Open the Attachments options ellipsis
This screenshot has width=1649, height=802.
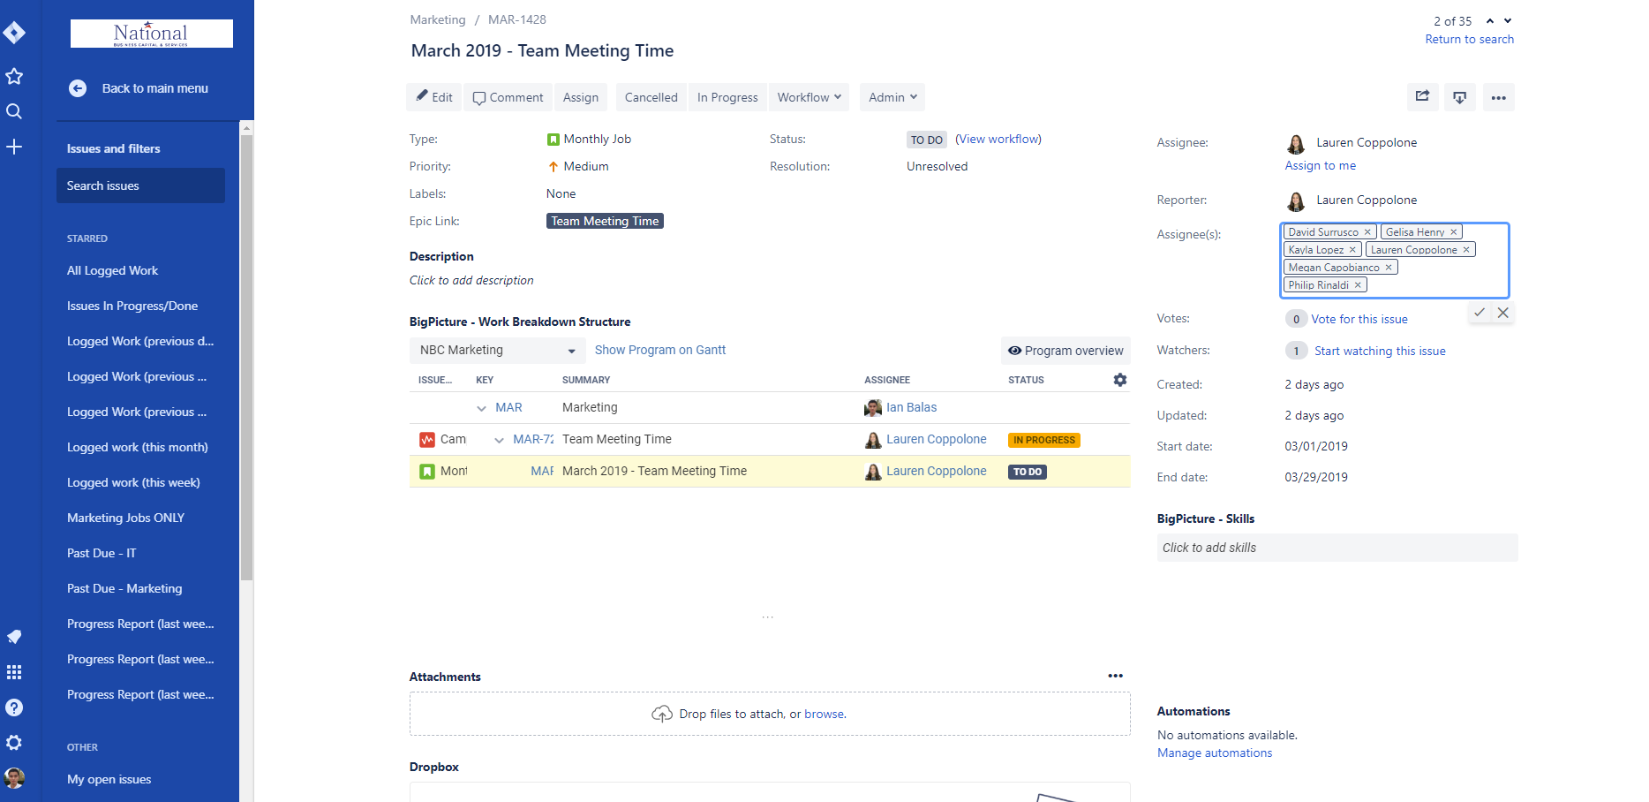pyautogui.click(x=1116, y=676)
